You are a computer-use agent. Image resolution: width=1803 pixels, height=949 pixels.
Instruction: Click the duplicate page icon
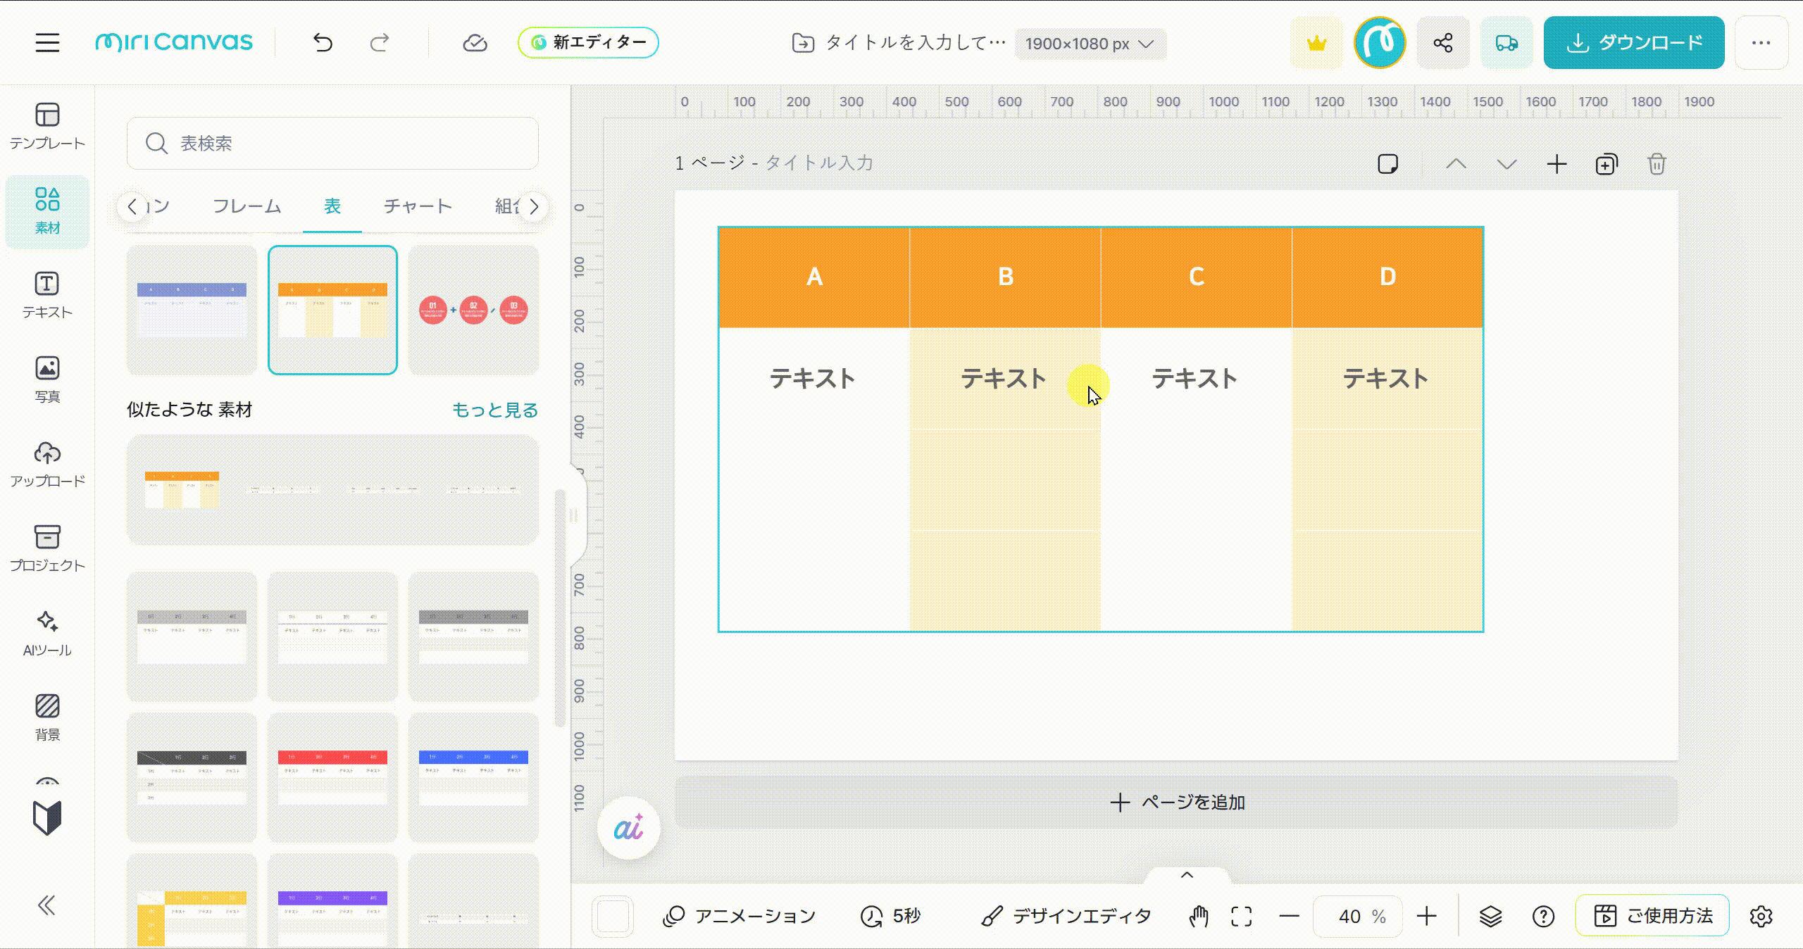coord(1607,164)
